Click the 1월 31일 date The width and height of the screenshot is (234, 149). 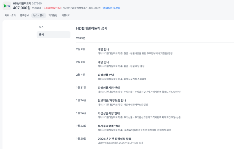tap(81, 88)
